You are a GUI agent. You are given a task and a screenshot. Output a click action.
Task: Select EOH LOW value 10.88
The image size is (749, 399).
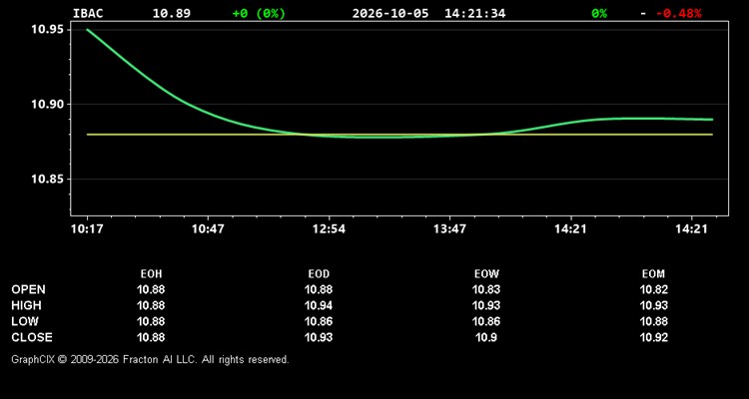(x=151, y=321)
